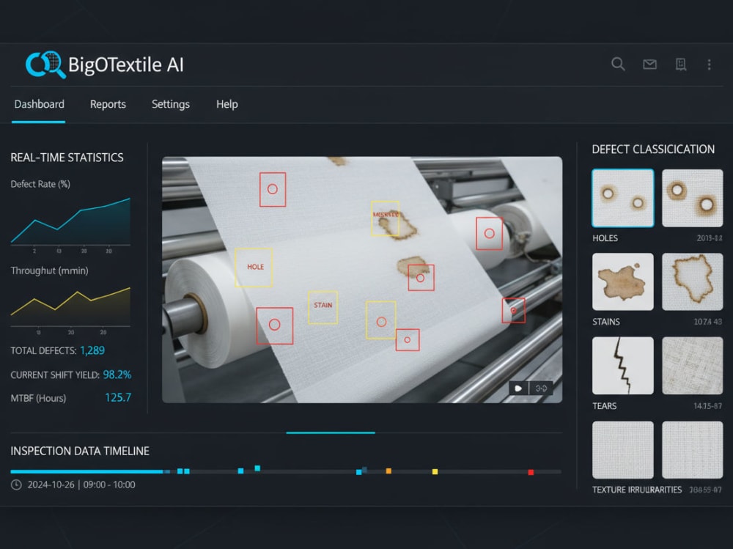This screenshot has width=733, height=549.
Task: Click the STAINS category label
Action: [x=606, y=322]
